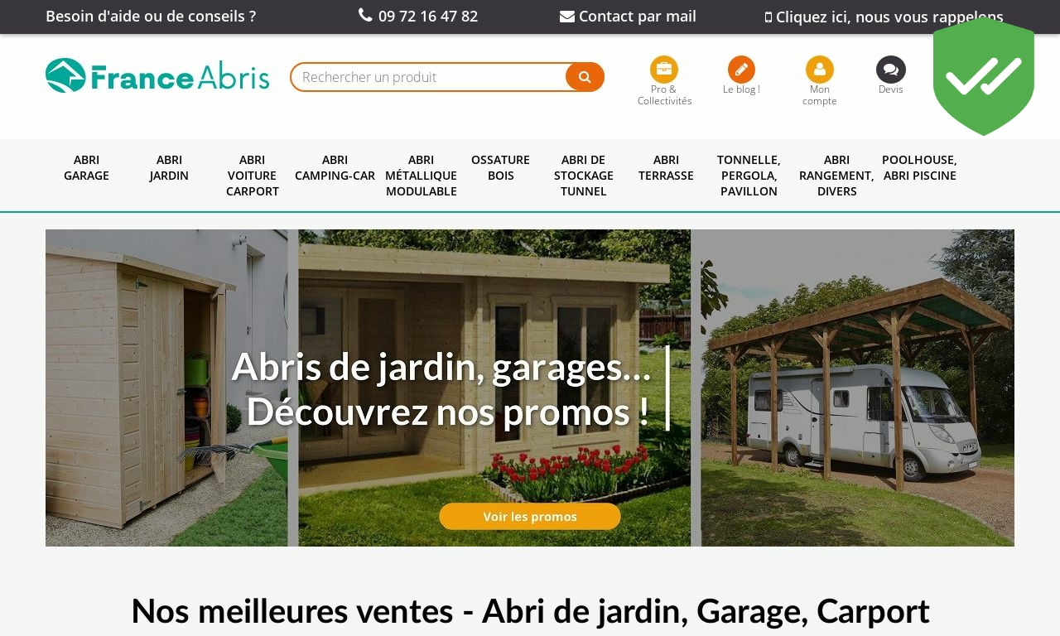Click the green shield checkmark badge
Image resolution: width=1060 pixels, height=636 pixels.
click(x=984, y=76)
